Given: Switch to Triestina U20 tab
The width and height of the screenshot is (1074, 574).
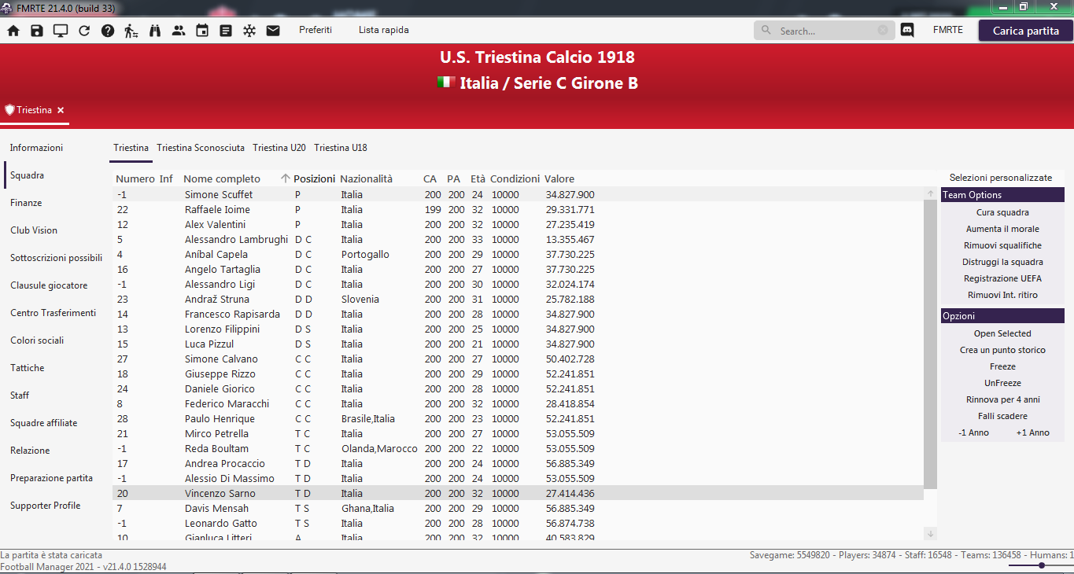Looking at the screenshot, I should [279, 147].
